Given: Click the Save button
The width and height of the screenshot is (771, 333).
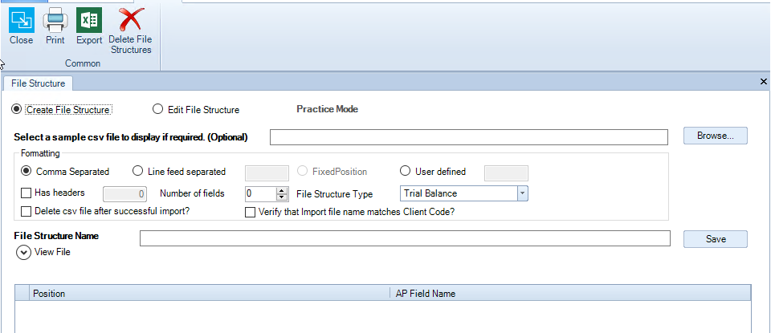Looking at the screenshot, I should point(716,239).
